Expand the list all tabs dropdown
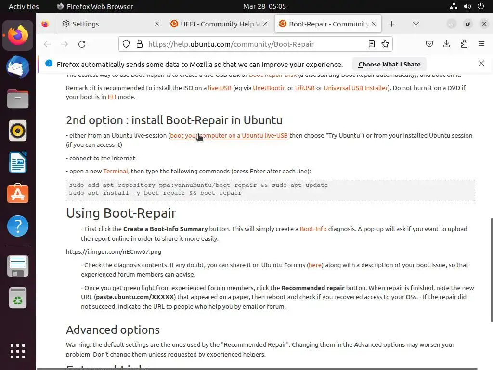The height and width of the screenshot is (370, 493). 416,24
